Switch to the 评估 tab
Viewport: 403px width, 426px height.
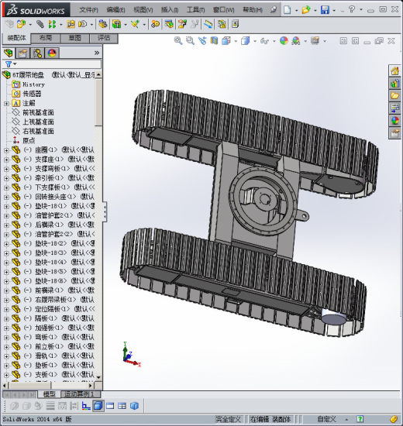[104, 38]
